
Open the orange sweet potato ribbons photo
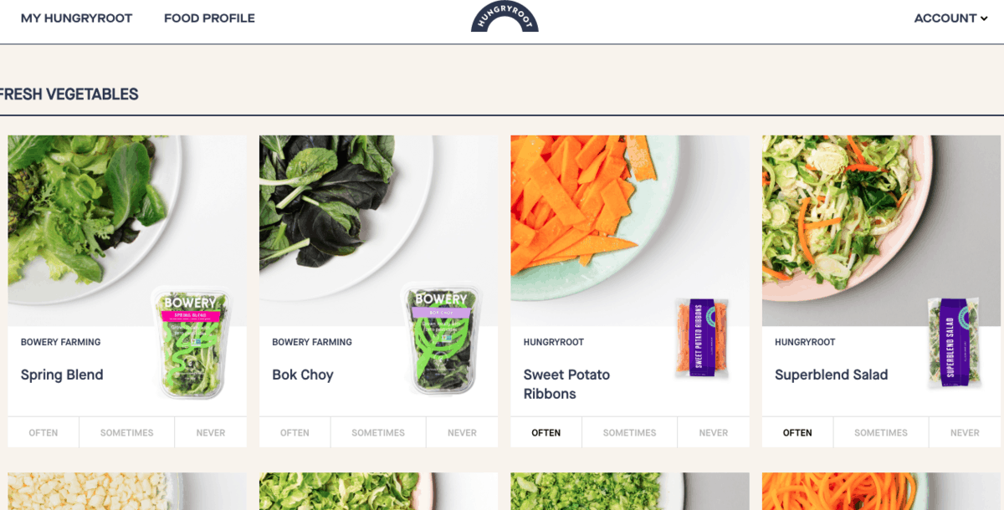click(x=630, y=230)
